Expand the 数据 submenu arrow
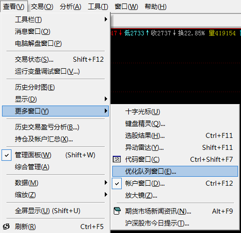 click(106, 183)
